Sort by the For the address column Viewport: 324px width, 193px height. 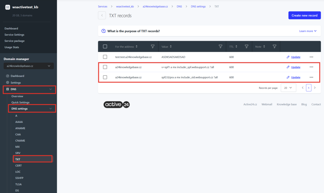[x=137, y=47]
